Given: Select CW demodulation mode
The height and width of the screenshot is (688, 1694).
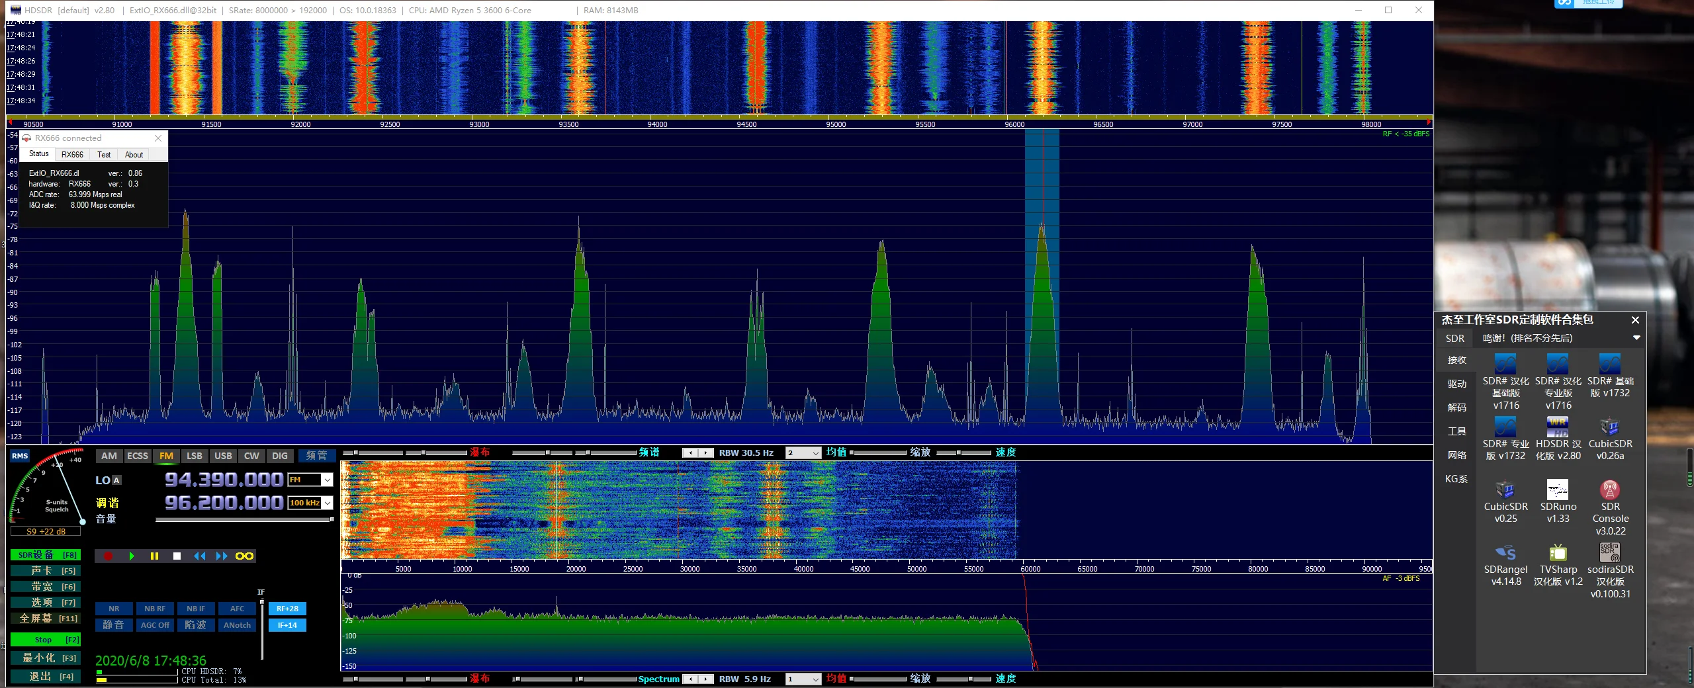Looking at the screenshot, I should click(x=251, y=456).
